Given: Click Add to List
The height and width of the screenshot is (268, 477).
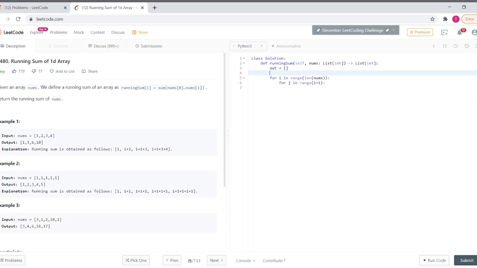Looking at the screenshot, I should [x=62, y=71].
